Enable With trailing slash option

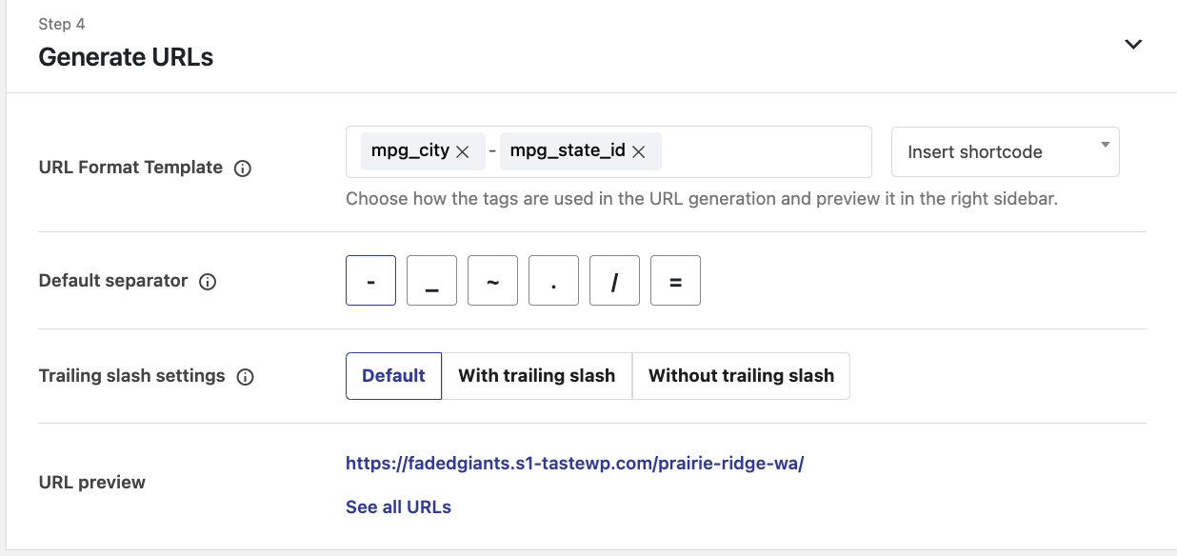(x=536, y=376)
